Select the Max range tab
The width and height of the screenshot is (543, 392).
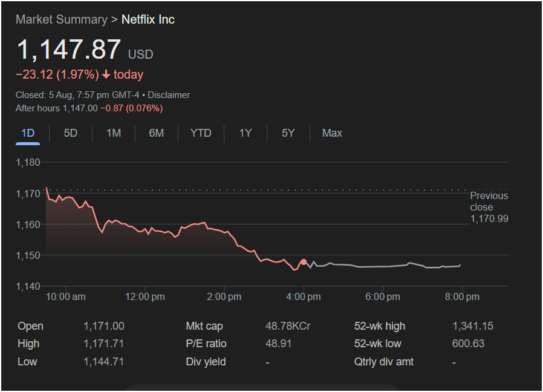332,133
